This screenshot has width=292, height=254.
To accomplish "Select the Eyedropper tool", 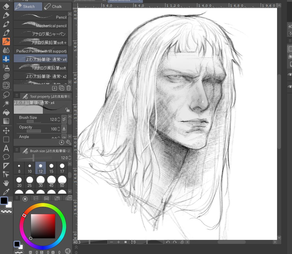I will (6, 192).
